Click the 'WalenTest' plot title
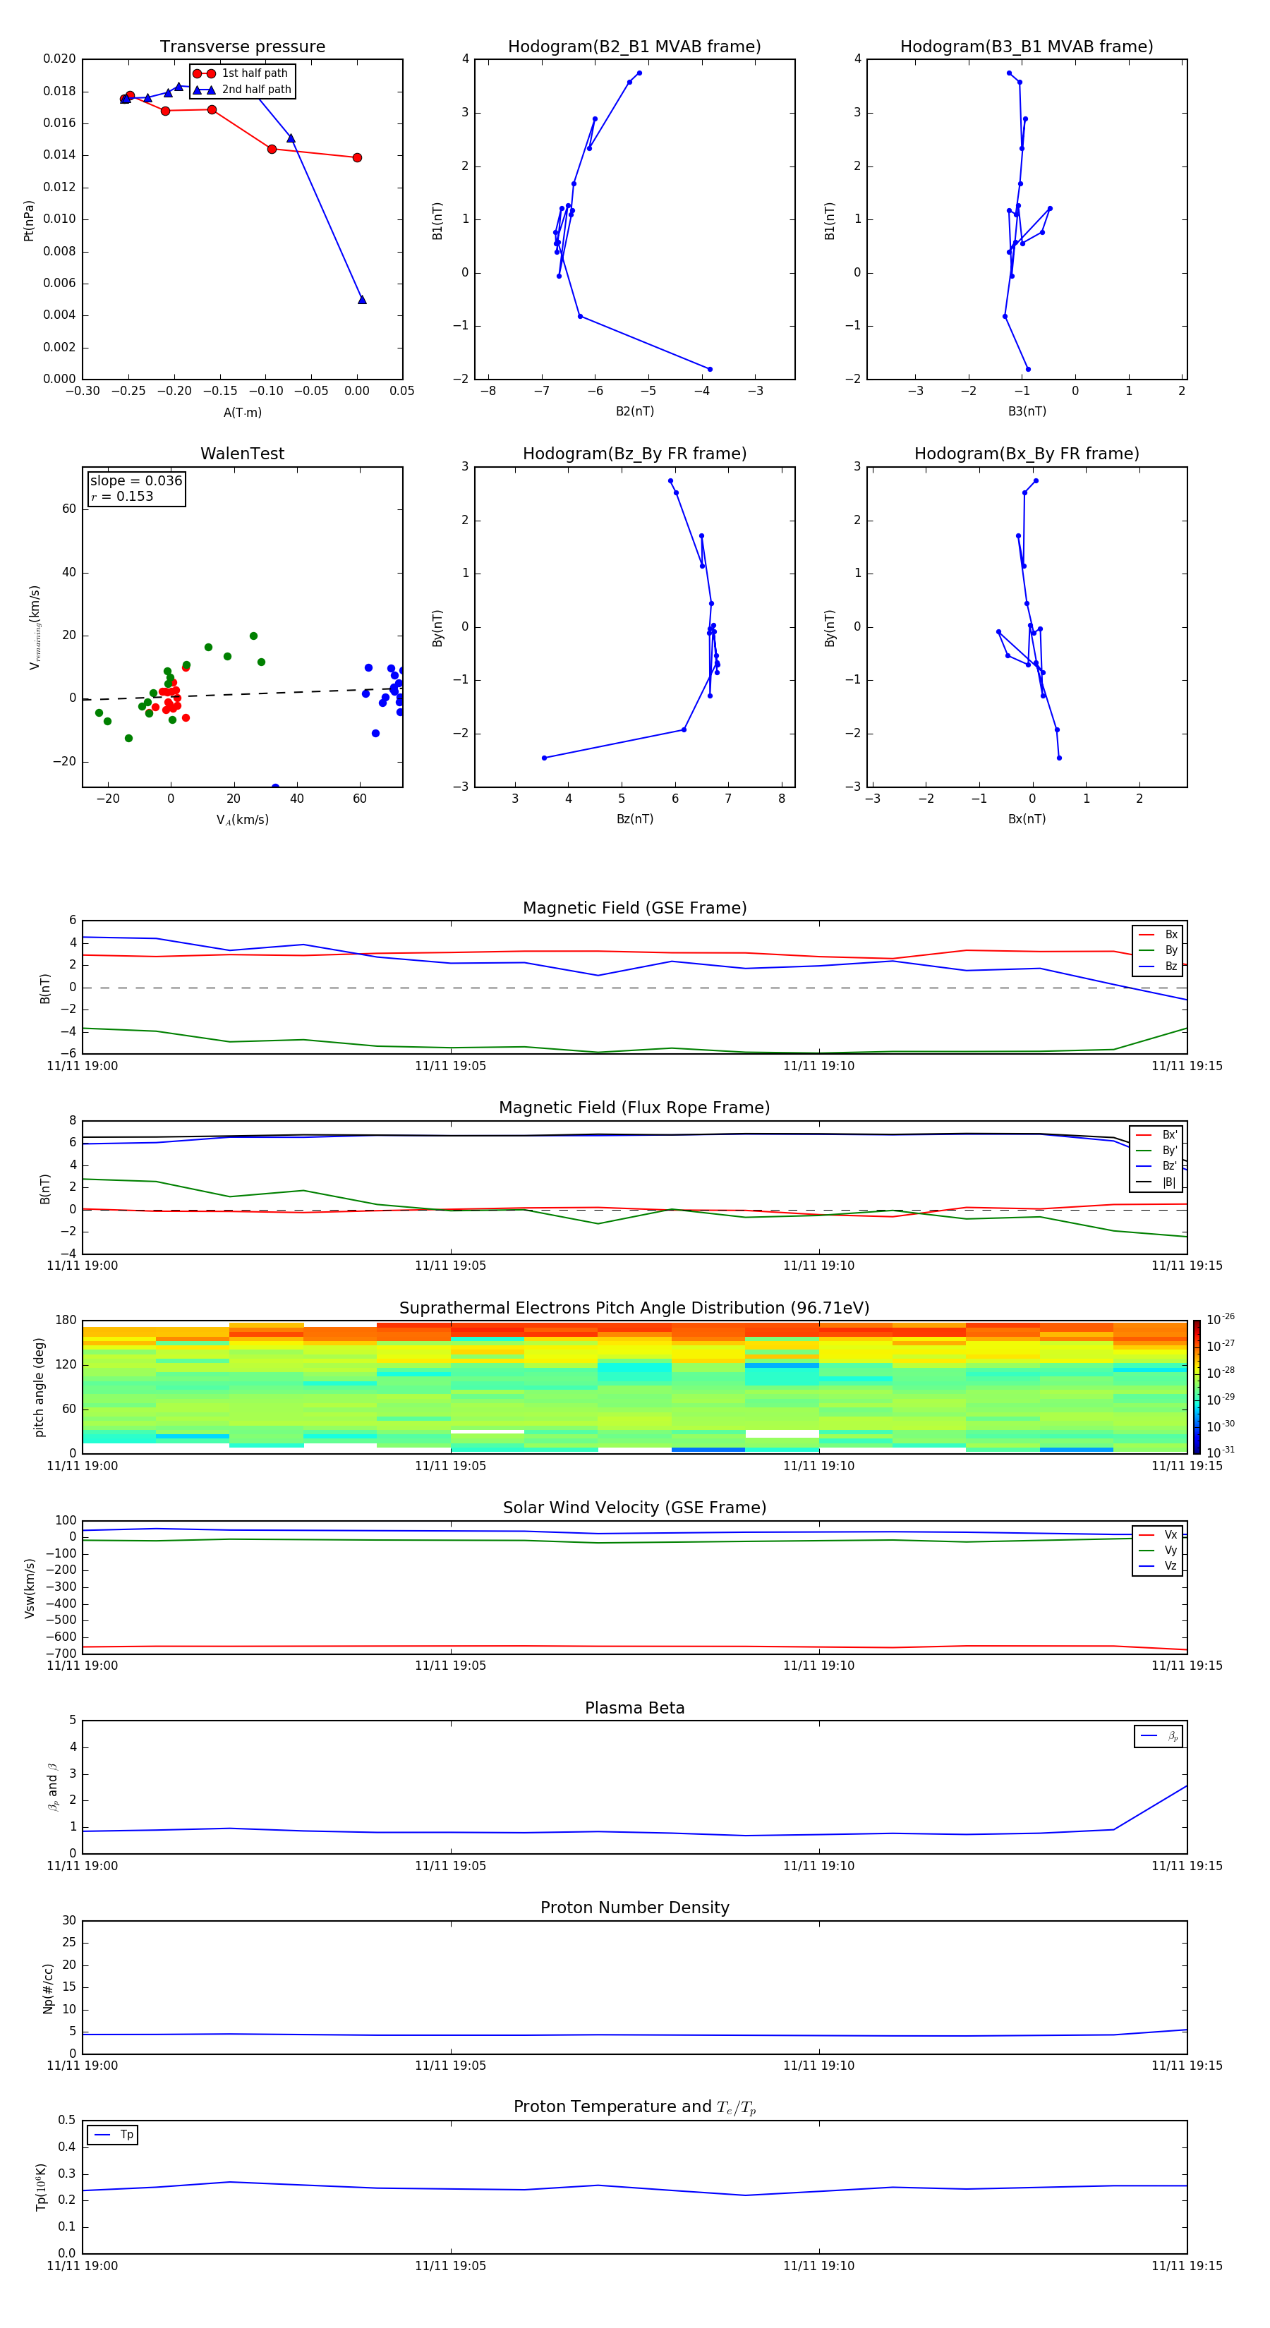Image resolution: width=1270 pixels, height=2328 pixels. pos(242,454)
